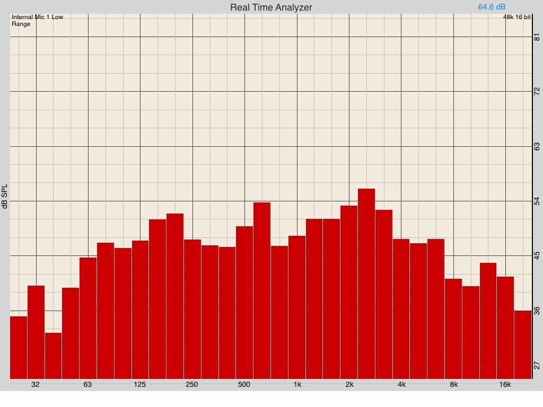
Task: Click the 48k 16 bit format label
Action: tap(517, 17)
